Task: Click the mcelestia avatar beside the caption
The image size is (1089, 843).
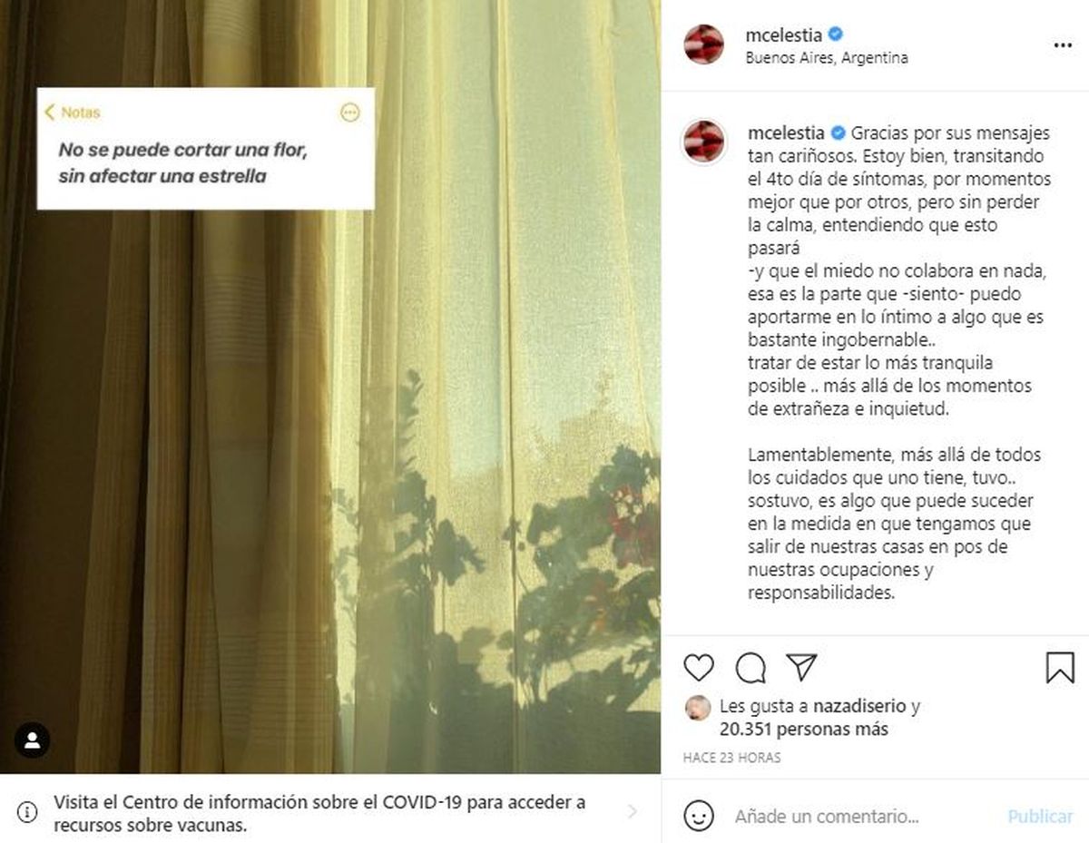Action: pos(704,142)
